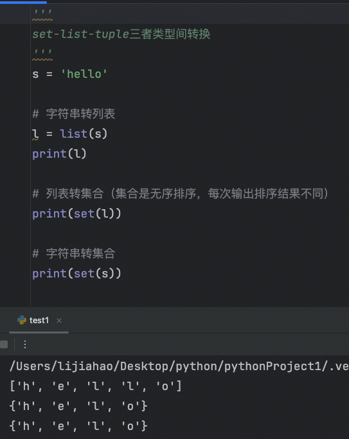Click the underlined variable l assignment
349x439 pixels.
click(x=35, y=134)
